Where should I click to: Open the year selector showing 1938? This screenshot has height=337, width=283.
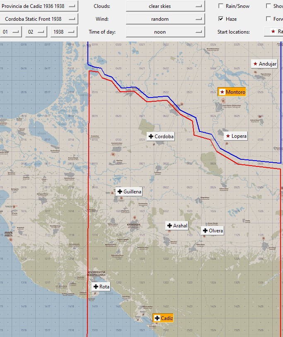click(x=64, y=32)
